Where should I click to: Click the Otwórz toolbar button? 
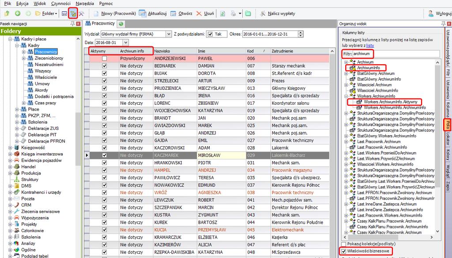[181, 14]
